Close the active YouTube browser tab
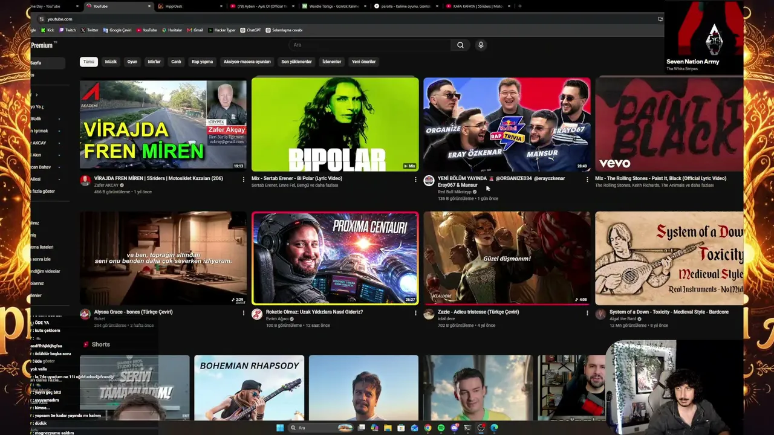This screenshot has height=435, width=774. coord(149,6)
